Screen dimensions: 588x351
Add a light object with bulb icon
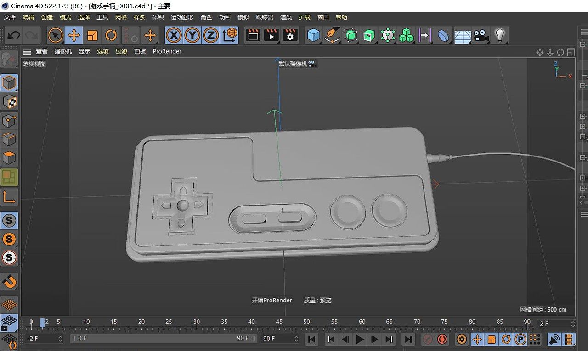pyautogui.click(x=500, y=35)
